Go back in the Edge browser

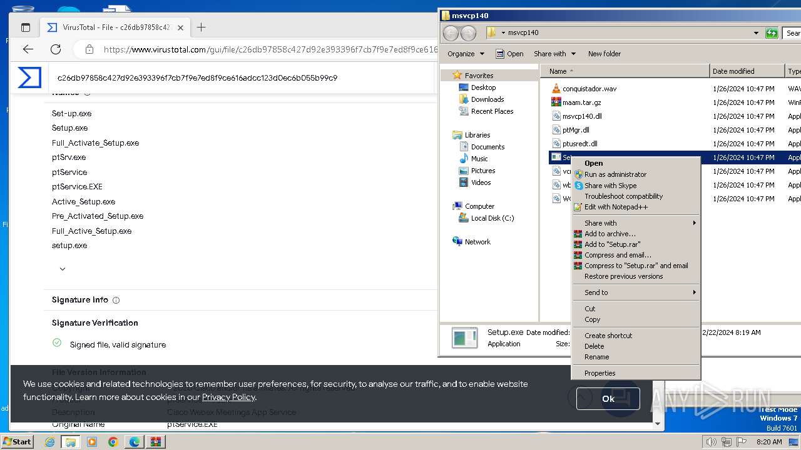click(x=28, y=49)
